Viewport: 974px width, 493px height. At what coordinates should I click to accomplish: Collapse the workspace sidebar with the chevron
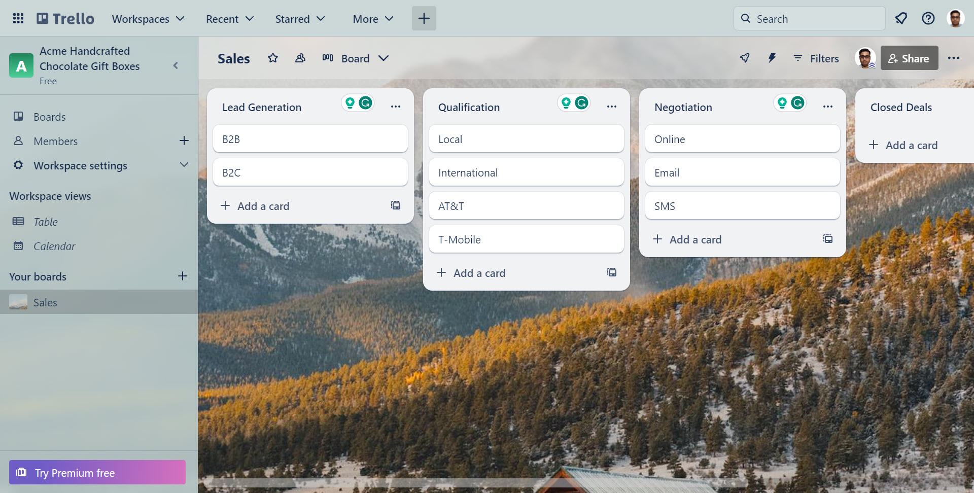176,65
